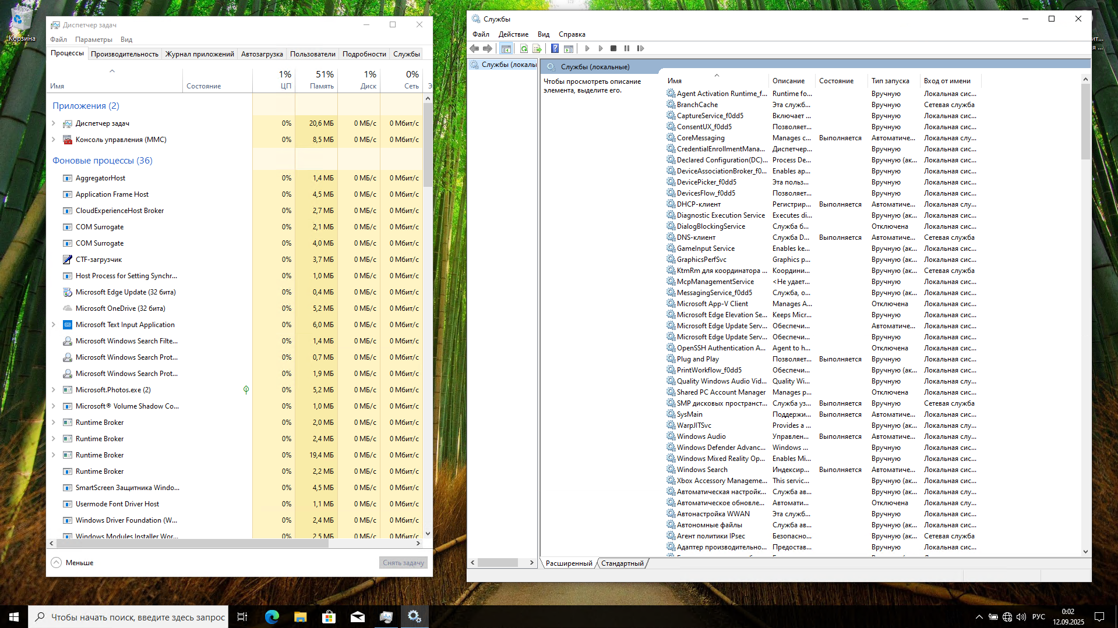Viewport: 1118px width, 628px height.
Task: Click the Restart service icon
Action: [640, 48]
